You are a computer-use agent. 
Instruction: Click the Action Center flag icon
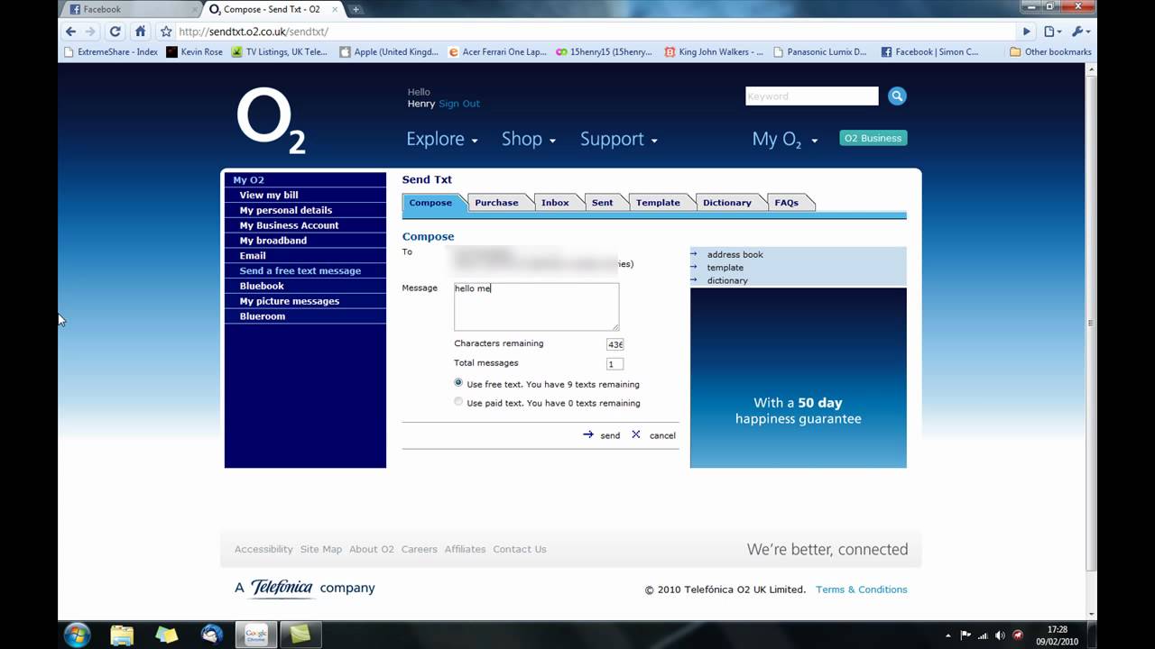pos(966,635)
